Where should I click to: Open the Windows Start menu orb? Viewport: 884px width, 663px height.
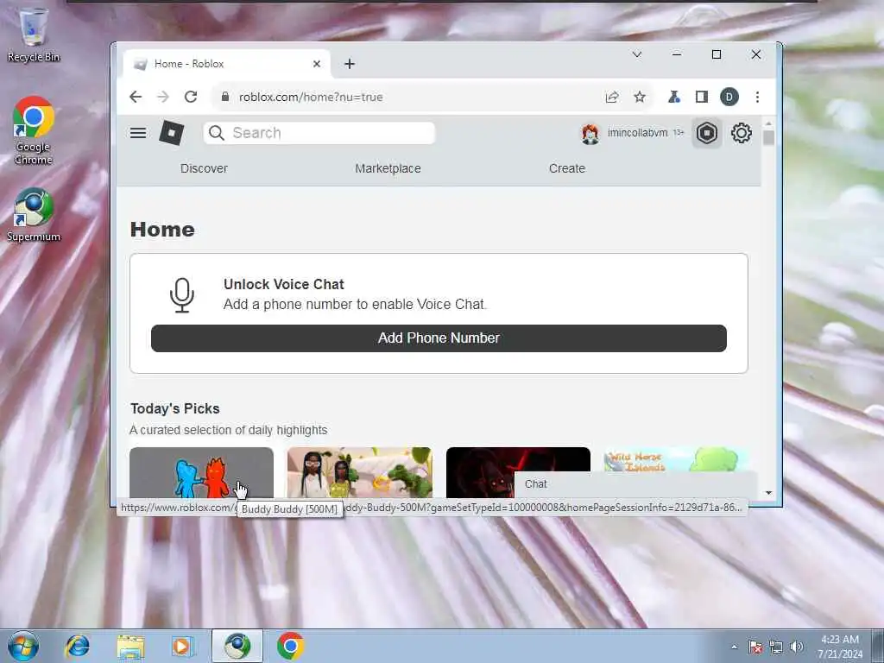[23, 646]
